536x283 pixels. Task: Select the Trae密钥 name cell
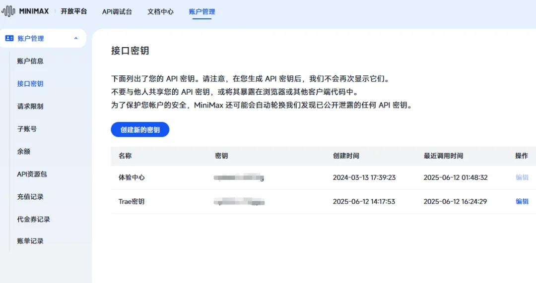(x=131, y=201)
